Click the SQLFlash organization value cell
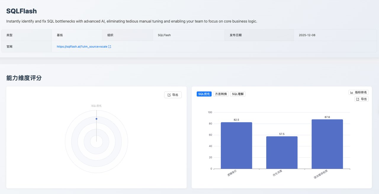 point(164,35)
